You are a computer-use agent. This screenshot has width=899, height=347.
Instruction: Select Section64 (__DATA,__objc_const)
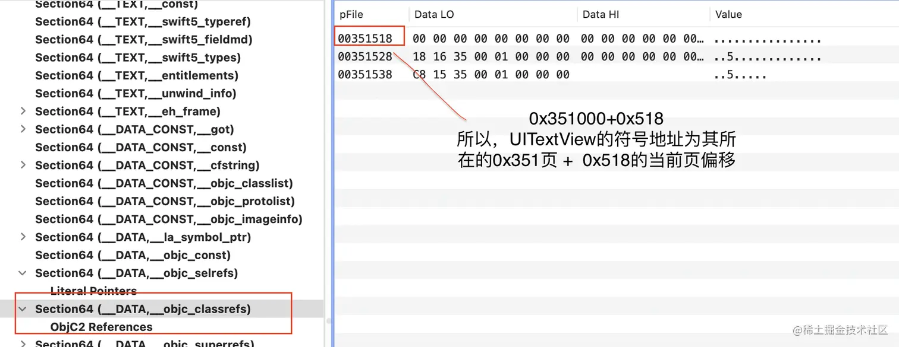(133, 255)
